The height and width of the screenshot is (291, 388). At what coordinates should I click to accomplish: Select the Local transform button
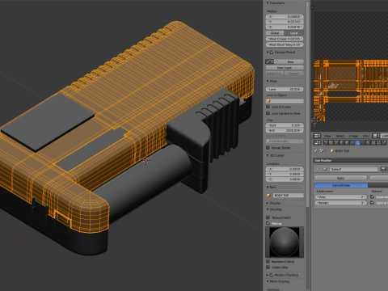pos(294,33)
